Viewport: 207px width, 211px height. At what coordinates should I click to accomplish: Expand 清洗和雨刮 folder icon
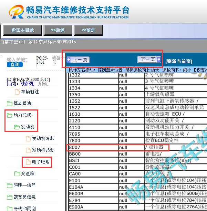point(10,209)
